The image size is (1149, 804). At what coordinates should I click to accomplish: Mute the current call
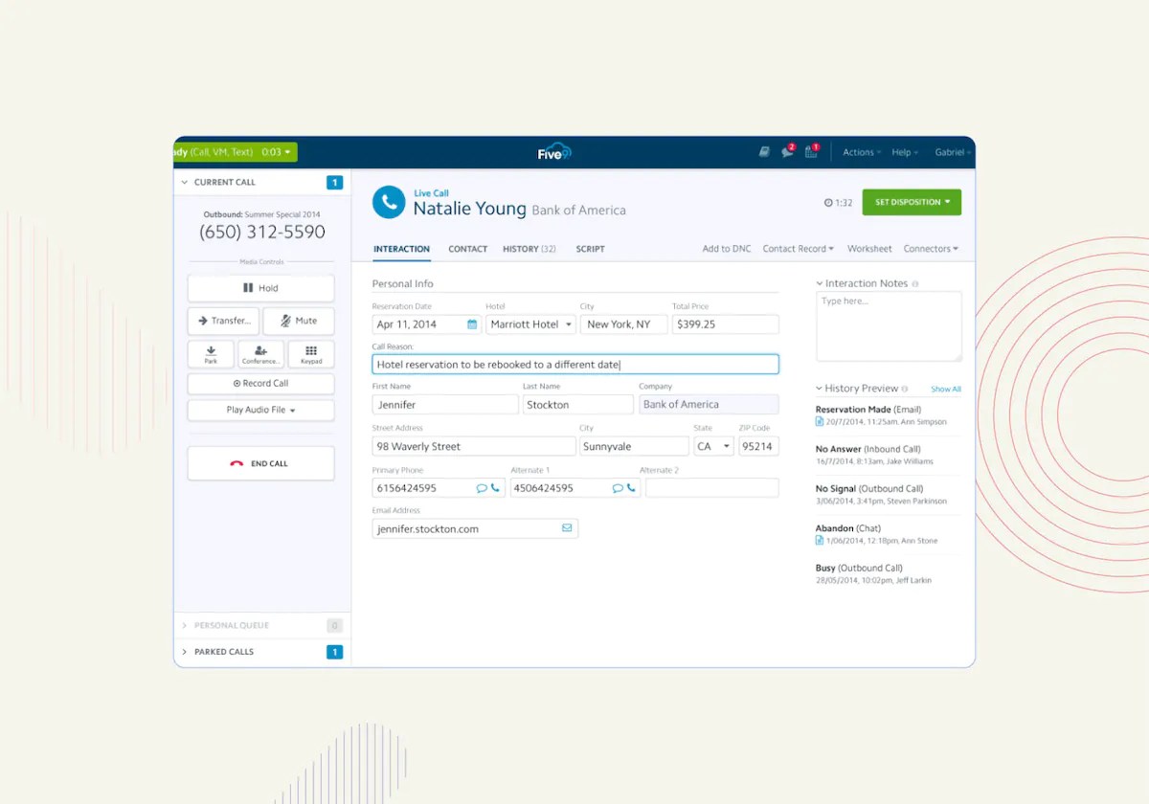pos(299,320)
